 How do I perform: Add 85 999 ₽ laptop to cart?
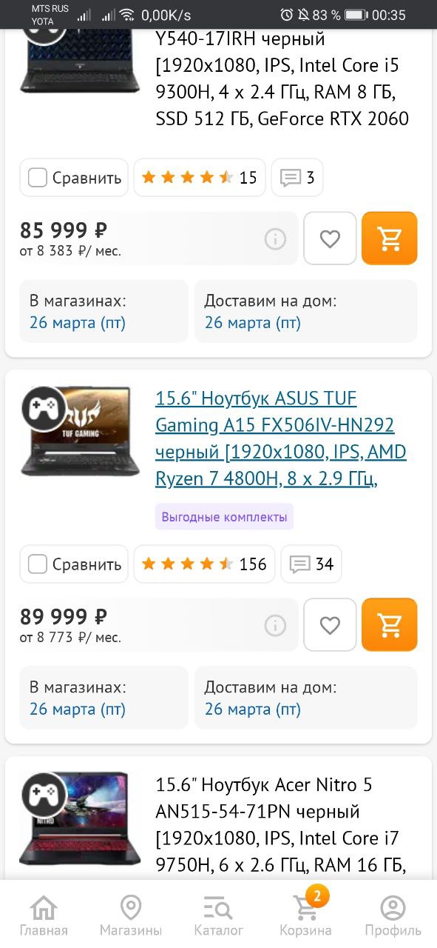[389, 238]
